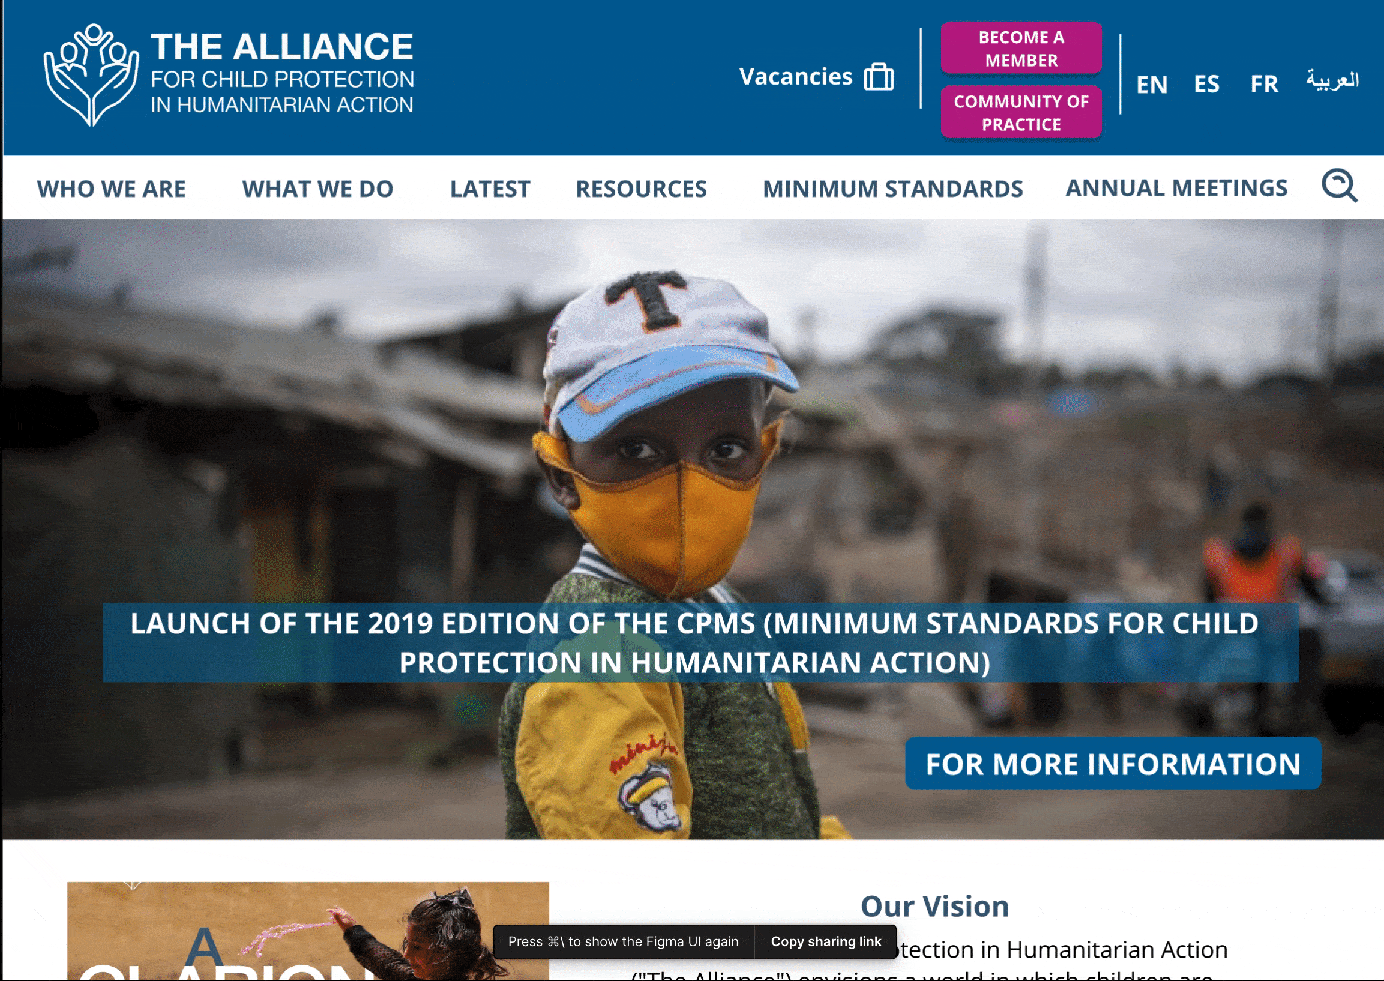Expand the Minimum Standards menu
This screenshot has height=981, width=1384.
click(892, 189)
